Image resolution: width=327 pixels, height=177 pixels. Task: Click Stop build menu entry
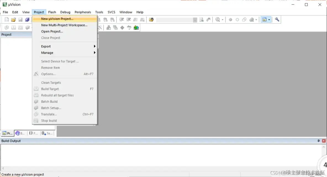(65, 121)
